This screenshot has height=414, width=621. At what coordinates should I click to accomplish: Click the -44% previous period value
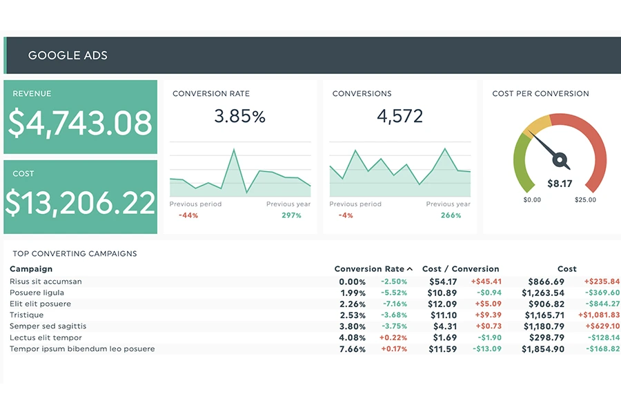[188, 215]
